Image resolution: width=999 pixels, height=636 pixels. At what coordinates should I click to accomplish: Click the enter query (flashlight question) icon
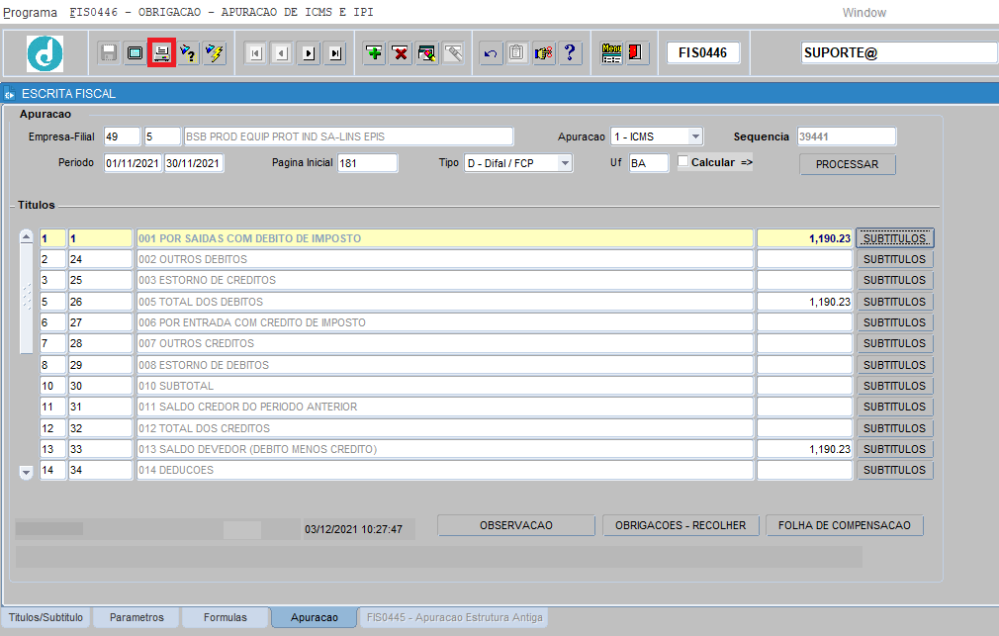pyautogui.click(x=189, y=52)
